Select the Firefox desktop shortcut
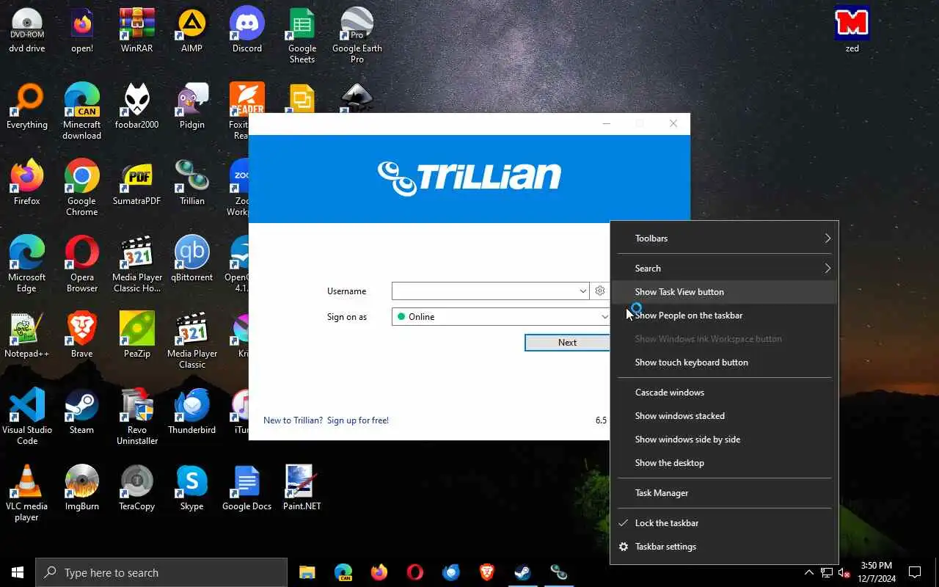Image resolution: width=939 pixels, height=587 pixels. [x=27, y=183]
